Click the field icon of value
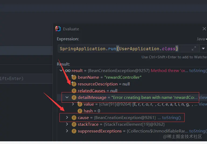 coord(80,104)
